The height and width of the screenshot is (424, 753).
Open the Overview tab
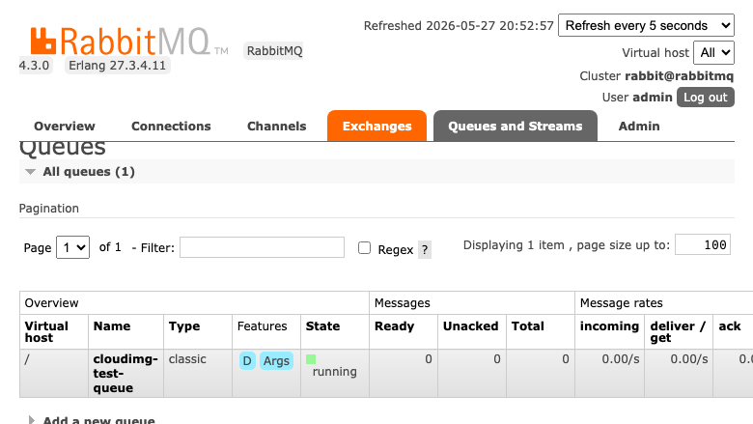point(65,126)
